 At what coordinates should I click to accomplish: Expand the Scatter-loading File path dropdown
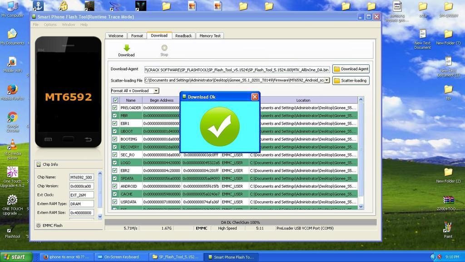pos(327,80)
